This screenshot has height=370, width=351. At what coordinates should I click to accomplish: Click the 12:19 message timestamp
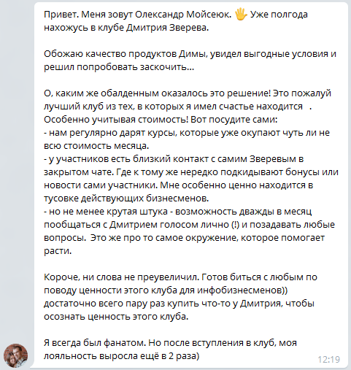coord(328,359)
